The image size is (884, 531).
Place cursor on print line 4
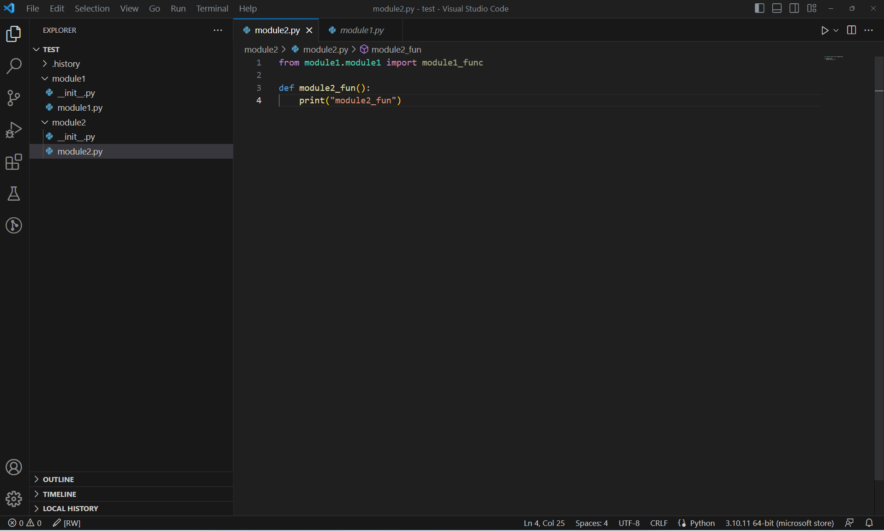tap(350, 101)
